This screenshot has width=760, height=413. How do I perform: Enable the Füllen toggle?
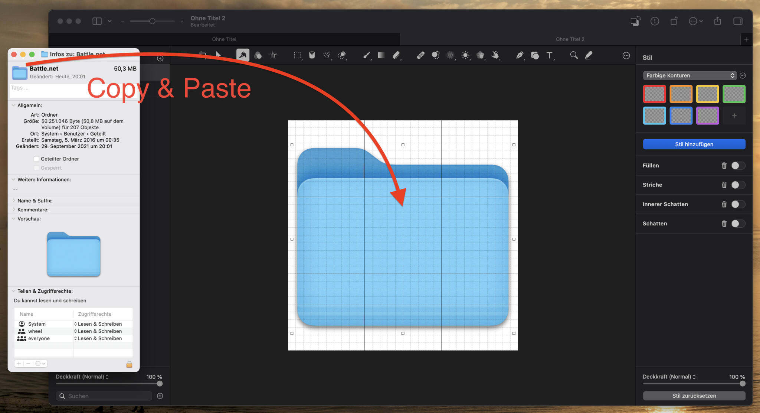(738, 166)
